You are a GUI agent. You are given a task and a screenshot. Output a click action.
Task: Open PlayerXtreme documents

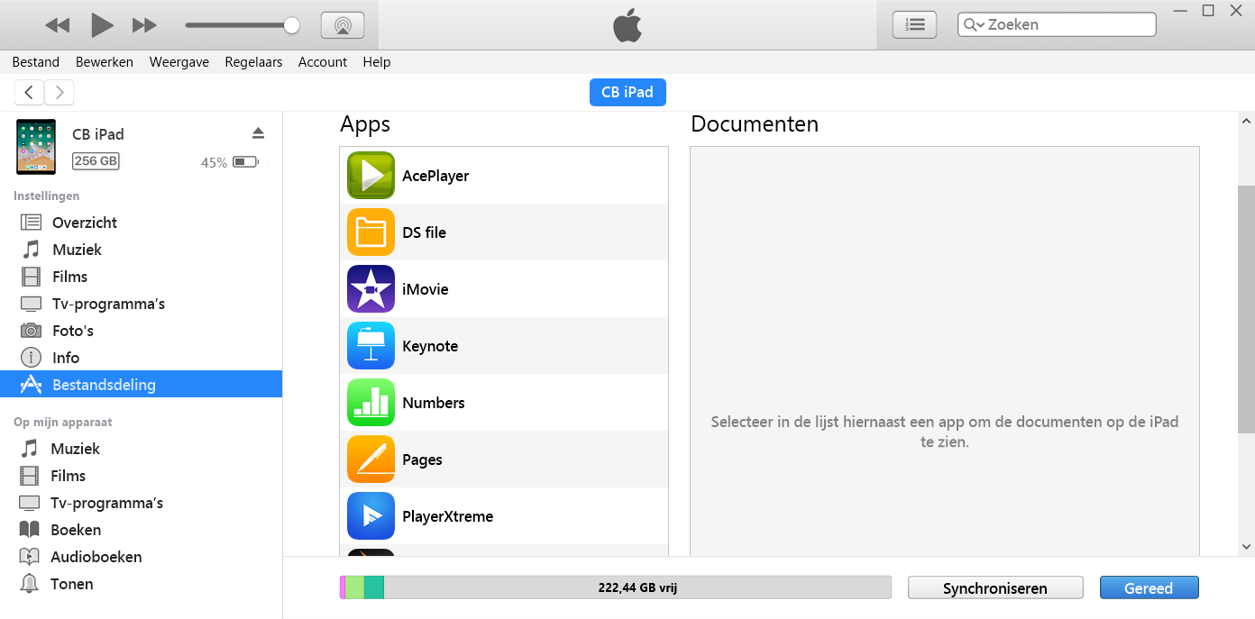coord(447,516)
